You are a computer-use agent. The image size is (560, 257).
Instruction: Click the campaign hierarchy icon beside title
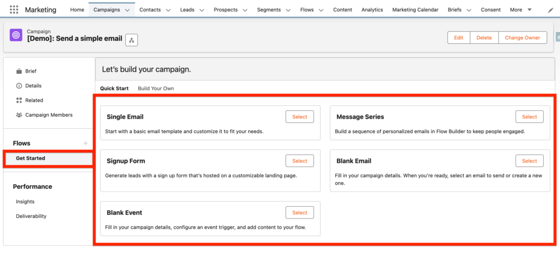tap(132, 39)
